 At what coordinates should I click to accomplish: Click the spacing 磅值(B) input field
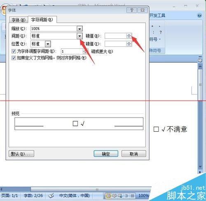pyautogui.click(x=116, y=36)
